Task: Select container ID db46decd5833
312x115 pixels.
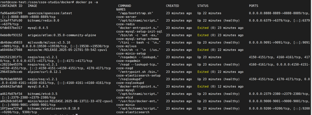Action: coord(11,43)
